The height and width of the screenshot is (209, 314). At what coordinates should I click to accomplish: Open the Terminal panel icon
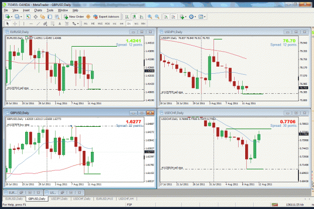point(50,17)
